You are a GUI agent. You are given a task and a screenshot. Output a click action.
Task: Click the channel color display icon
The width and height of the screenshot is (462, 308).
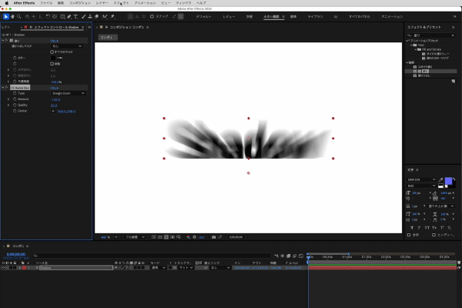pos(188,237)
